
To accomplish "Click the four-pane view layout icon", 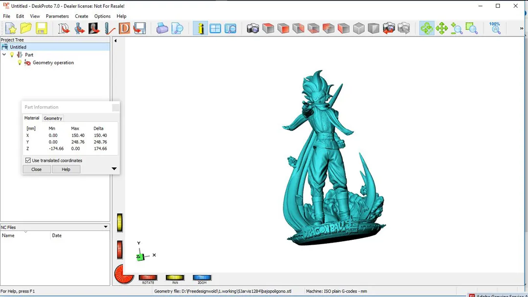I will tap(215, 28).
